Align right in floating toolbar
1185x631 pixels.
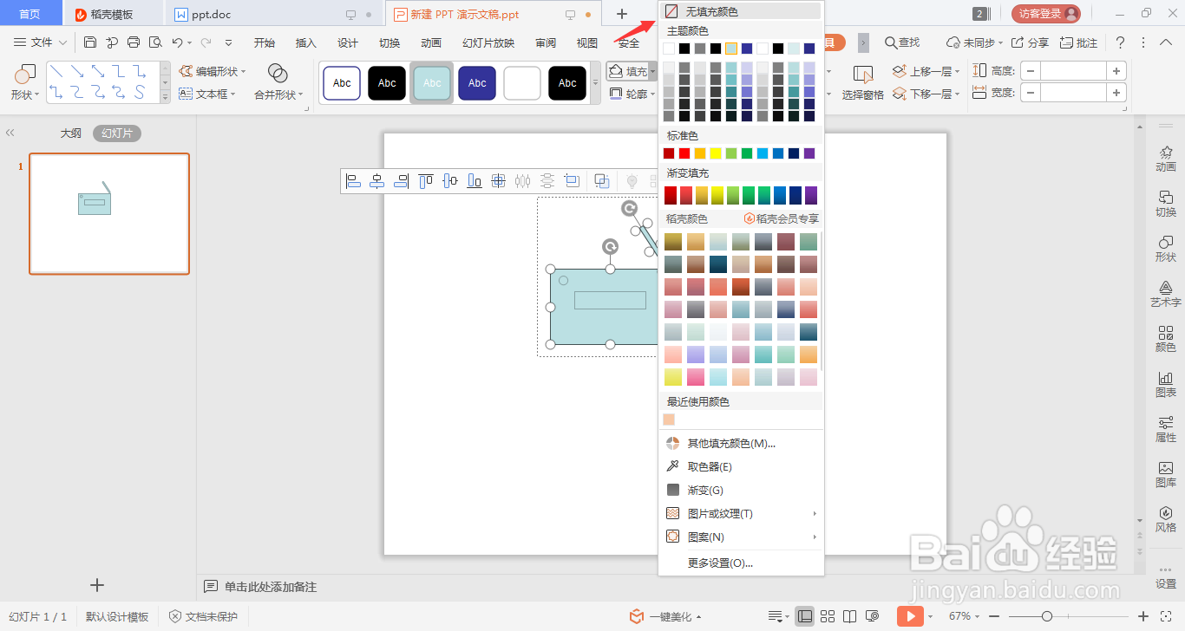pyautogui.click(x=401, y=181)
